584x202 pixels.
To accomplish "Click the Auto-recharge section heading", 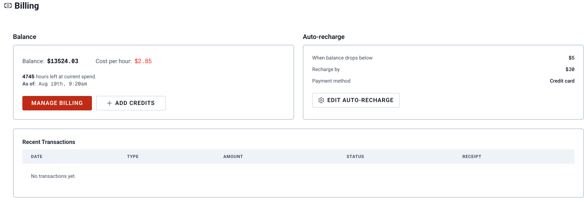I will tap(324, 37).
